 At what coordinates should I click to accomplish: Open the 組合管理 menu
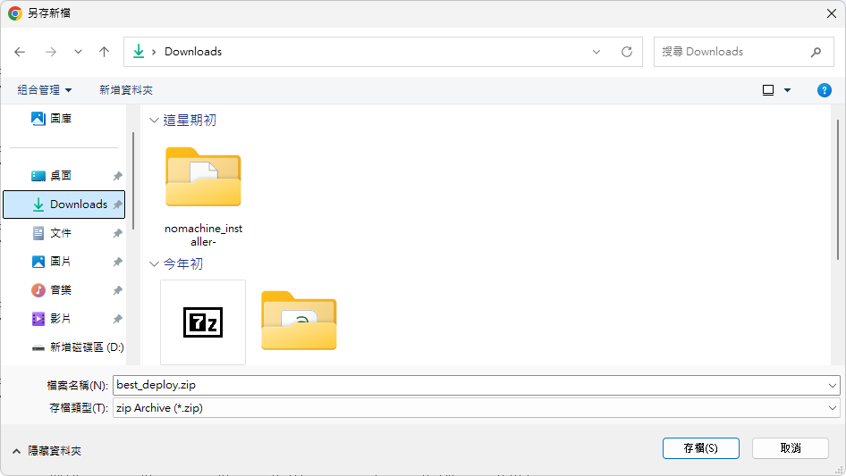[x=44, y=90]
